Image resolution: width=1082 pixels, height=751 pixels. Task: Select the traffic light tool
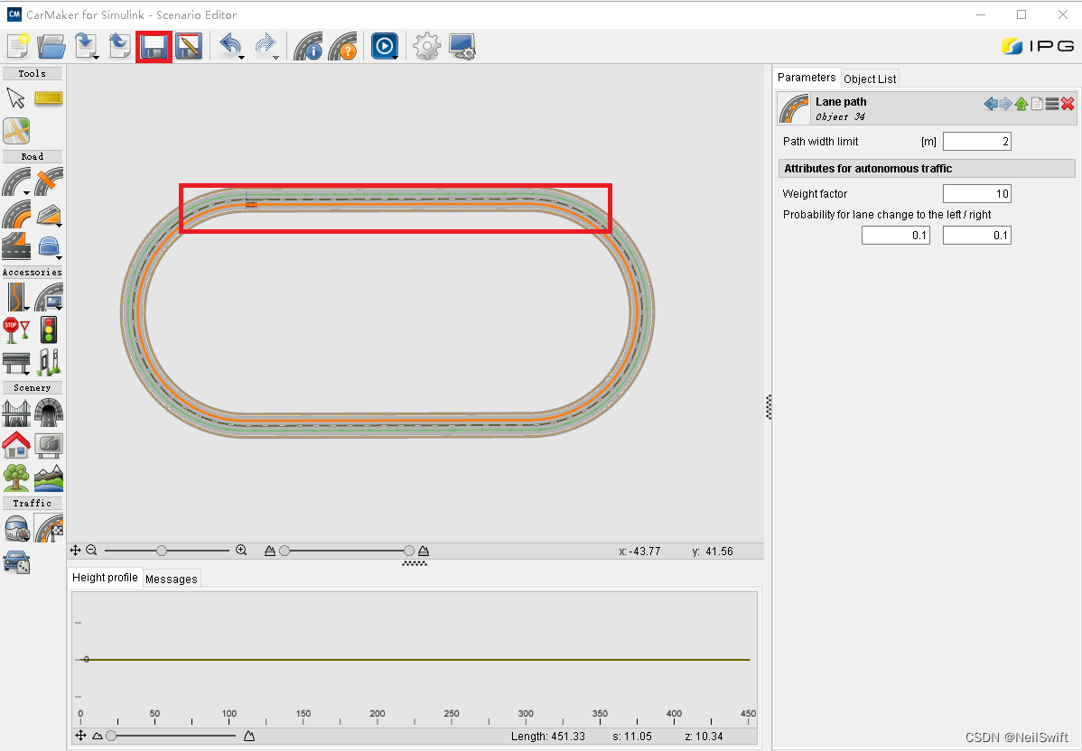(x=48, y=330)
